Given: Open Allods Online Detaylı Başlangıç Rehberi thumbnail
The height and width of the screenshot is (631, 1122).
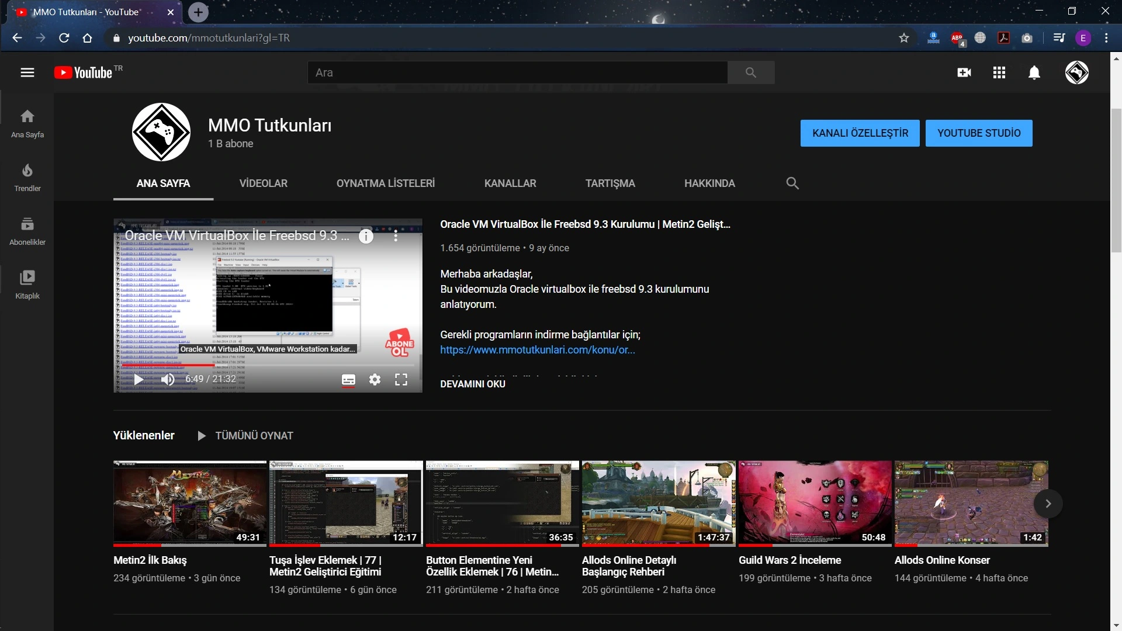Looking at the screenshot, I should tap(659, 504).
